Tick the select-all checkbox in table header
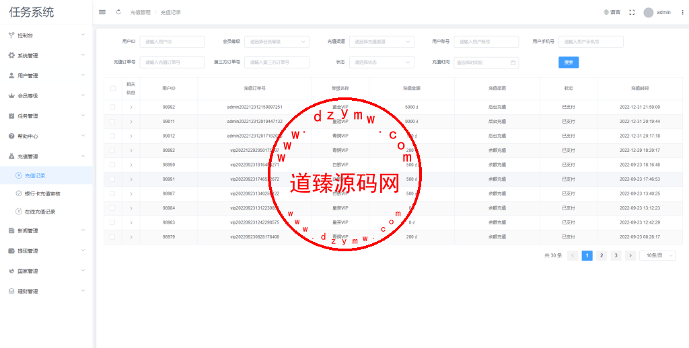 [113, 88]
